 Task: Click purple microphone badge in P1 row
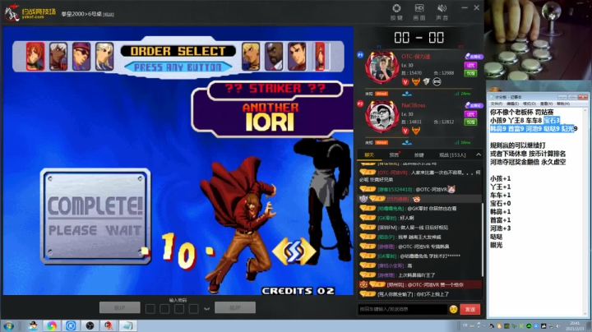tap(474, 57)
